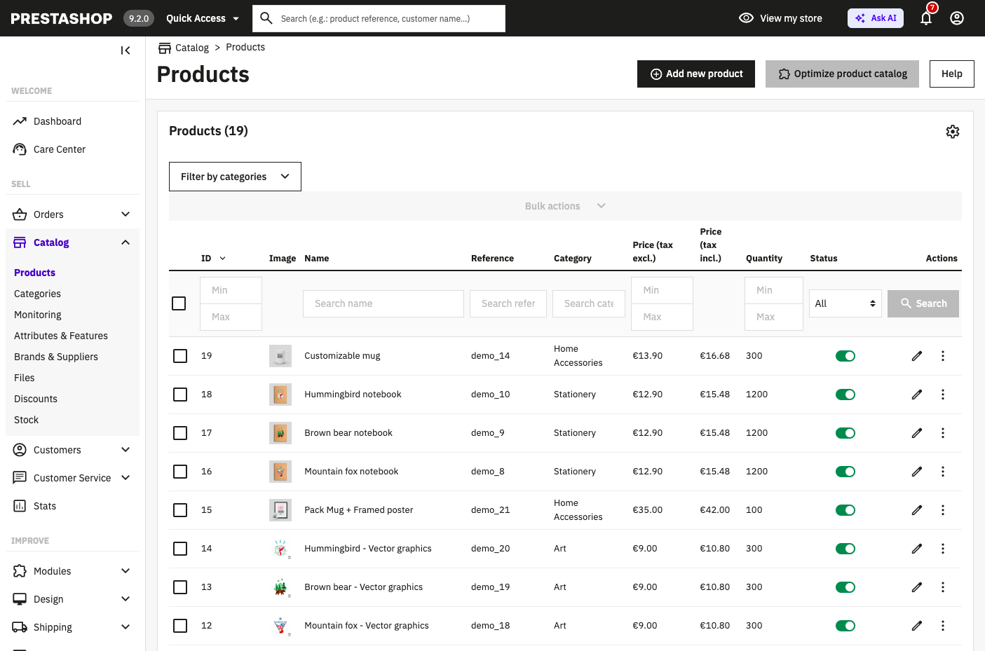Expand the Filter by categories dropdown
The image size is (985, 651).
[235, 177]
